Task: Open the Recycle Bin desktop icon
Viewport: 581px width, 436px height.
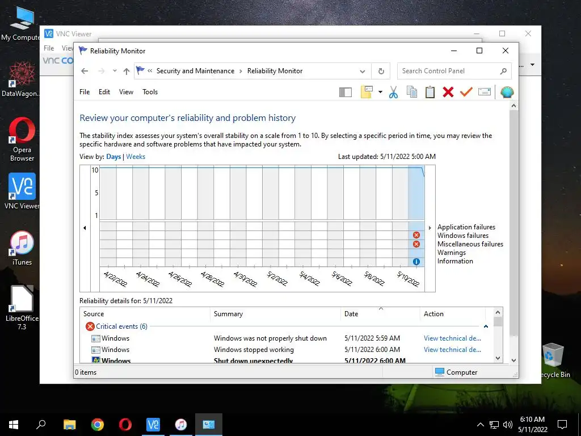Action: pyautogui.click(x=554, y=359)
